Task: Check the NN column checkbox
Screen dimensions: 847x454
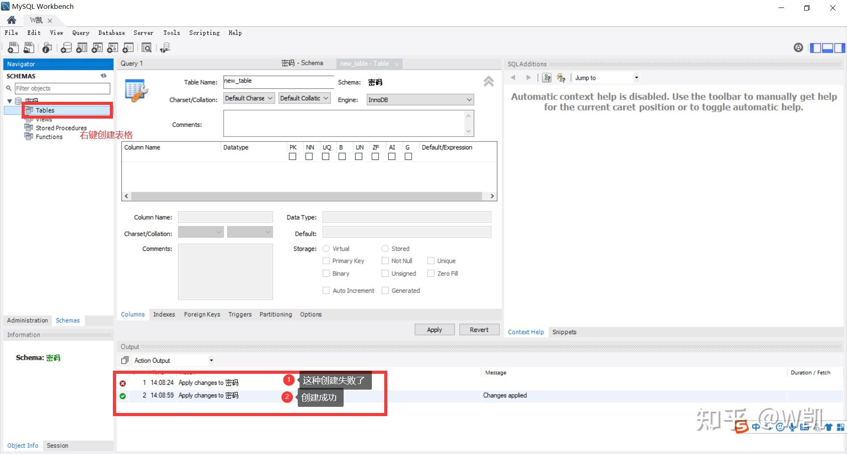Action: pyautogui.click(x=309, y=156)
